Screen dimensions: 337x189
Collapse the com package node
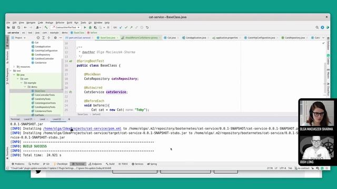click(18, 79)
